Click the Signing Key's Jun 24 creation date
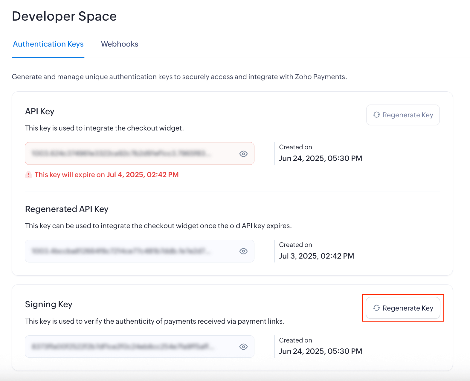470x381 pixels. 320,351
